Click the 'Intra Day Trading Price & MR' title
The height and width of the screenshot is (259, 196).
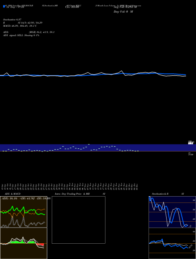click(x=72, y=194)
